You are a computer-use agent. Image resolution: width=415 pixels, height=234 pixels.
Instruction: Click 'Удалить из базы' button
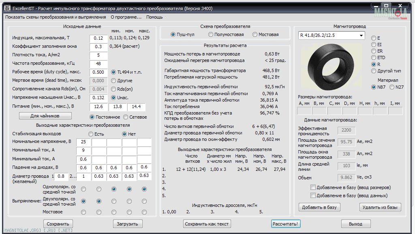point(380,207)
